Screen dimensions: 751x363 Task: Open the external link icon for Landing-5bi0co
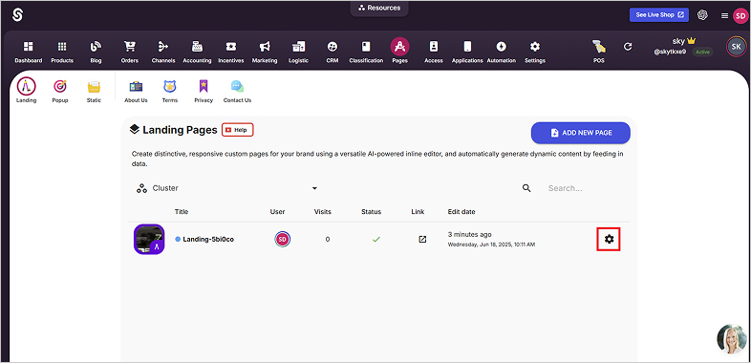[422, 239]
